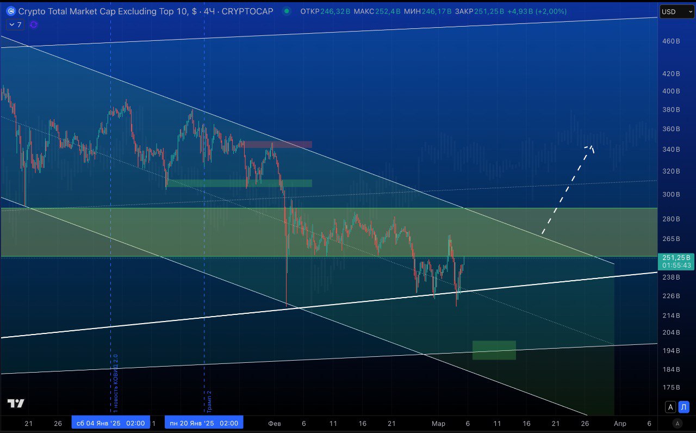The height and width of the screenshot is (433, 696).
Task: Click the 'Фев' label on the time axis
Action: [x=275, y=423]
